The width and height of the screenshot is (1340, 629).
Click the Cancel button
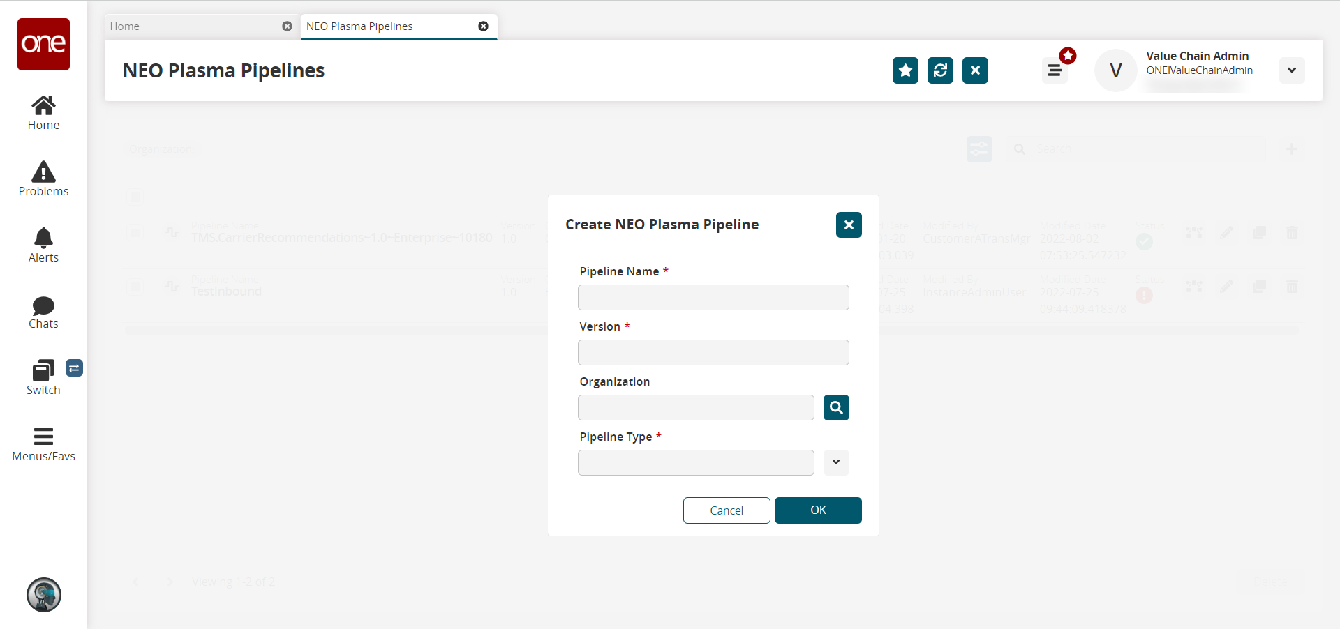click(727, 510)
